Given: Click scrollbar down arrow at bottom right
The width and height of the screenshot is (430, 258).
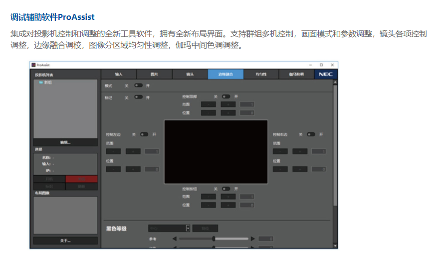Looking at the screenshot, I should 335,246.
